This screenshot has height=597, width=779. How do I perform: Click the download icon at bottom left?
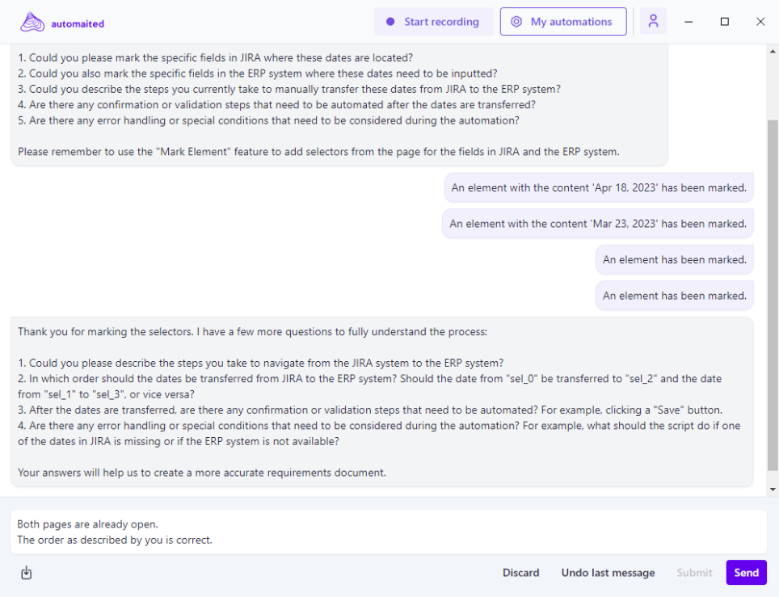(26, 573)
